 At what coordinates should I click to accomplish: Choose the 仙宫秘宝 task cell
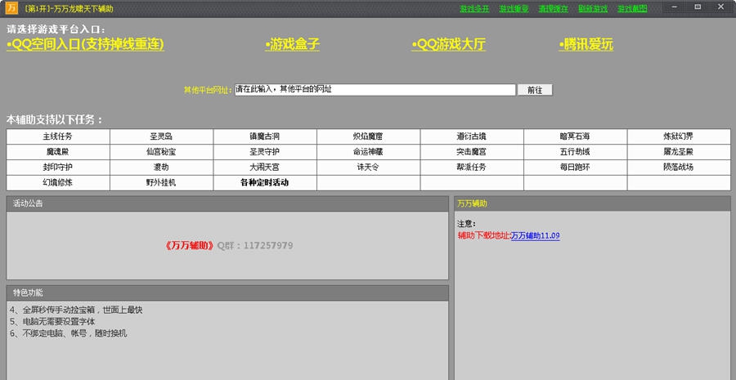pyautogui.click(x=161, y=152)
